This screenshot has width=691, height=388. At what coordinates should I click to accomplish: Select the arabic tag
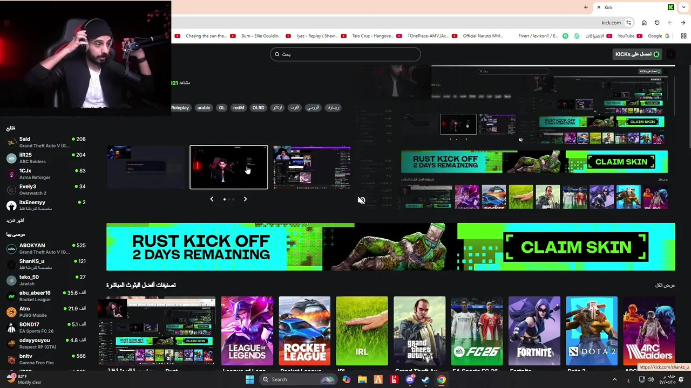tap(204, 108)
